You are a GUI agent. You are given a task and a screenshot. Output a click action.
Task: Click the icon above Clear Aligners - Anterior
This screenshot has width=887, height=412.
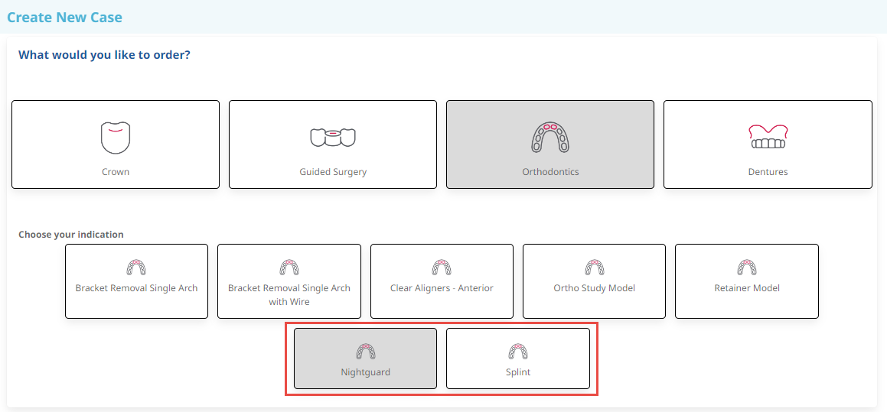[x=442, y=268]
